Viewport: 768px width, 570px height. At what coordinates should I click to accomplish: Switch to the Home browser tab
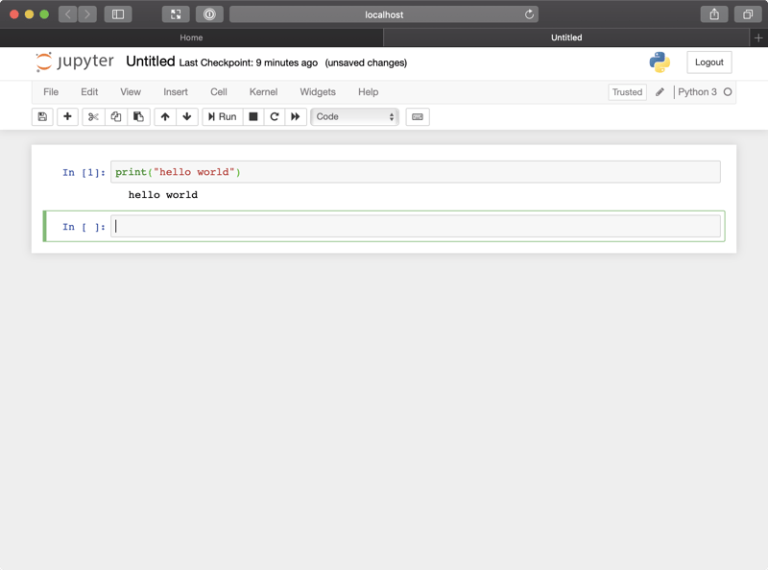click(191, 37)
